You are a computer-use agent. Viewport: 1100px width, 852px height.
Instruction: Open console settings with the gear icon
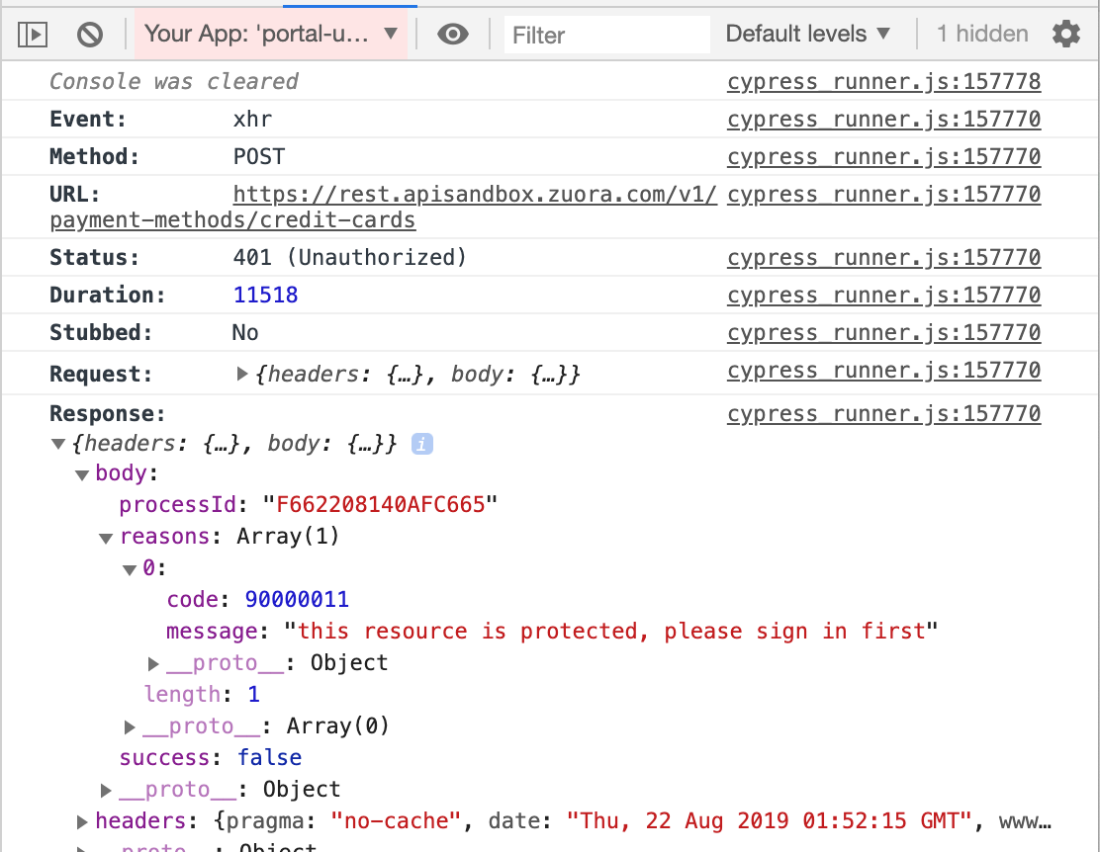(1066, 33)
